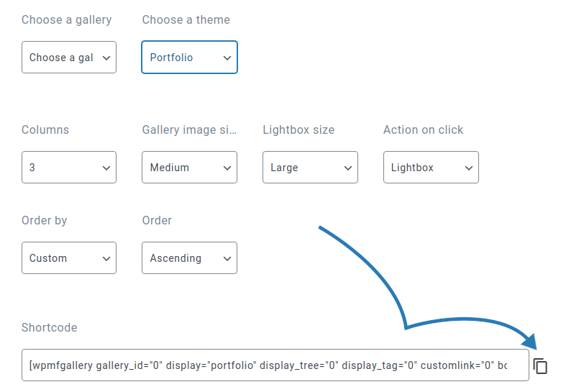
Task: Click the chevron arrow beside Portfolio
Action: click(x=227, y=58)
